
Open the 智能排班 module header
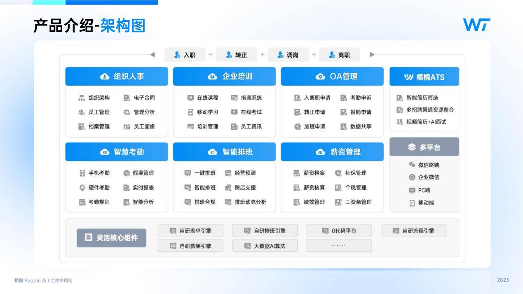(x=224, y=152)
